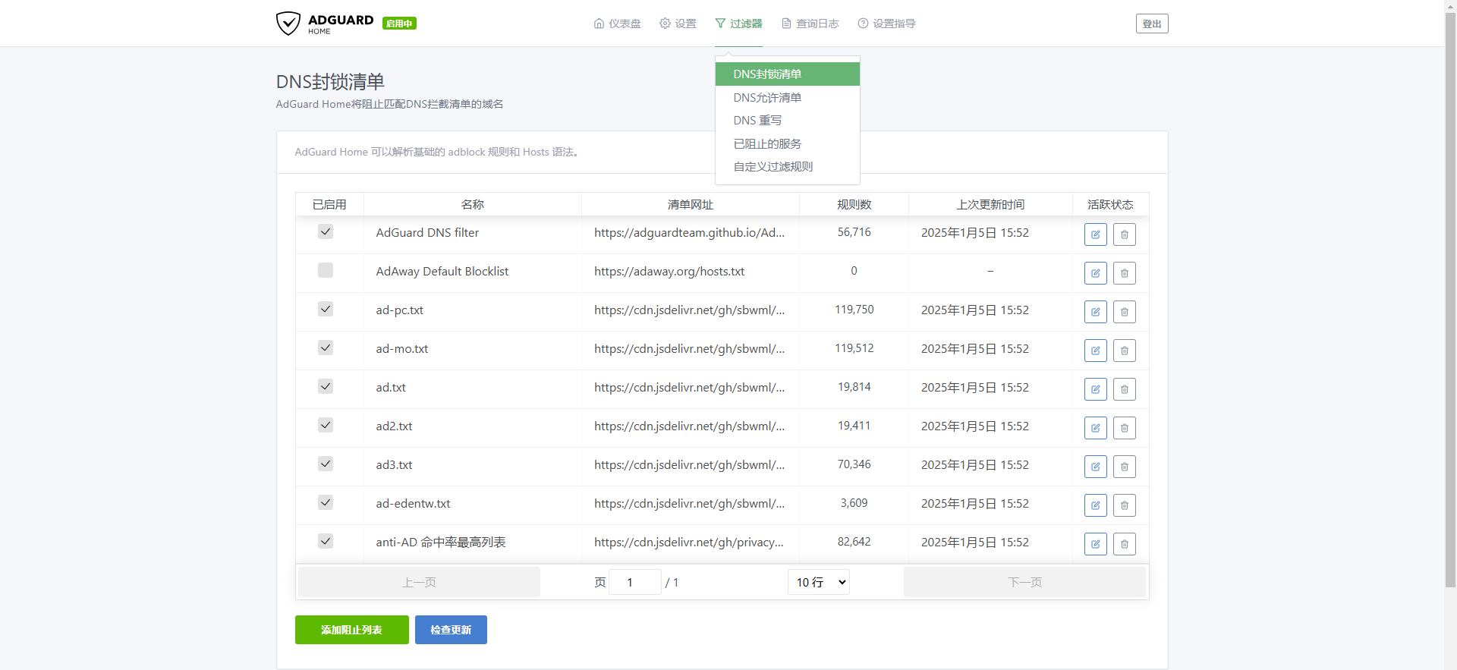
Task: Uncheck the ad2.txt enabled checkbox
Action: [x=326, y=425]
